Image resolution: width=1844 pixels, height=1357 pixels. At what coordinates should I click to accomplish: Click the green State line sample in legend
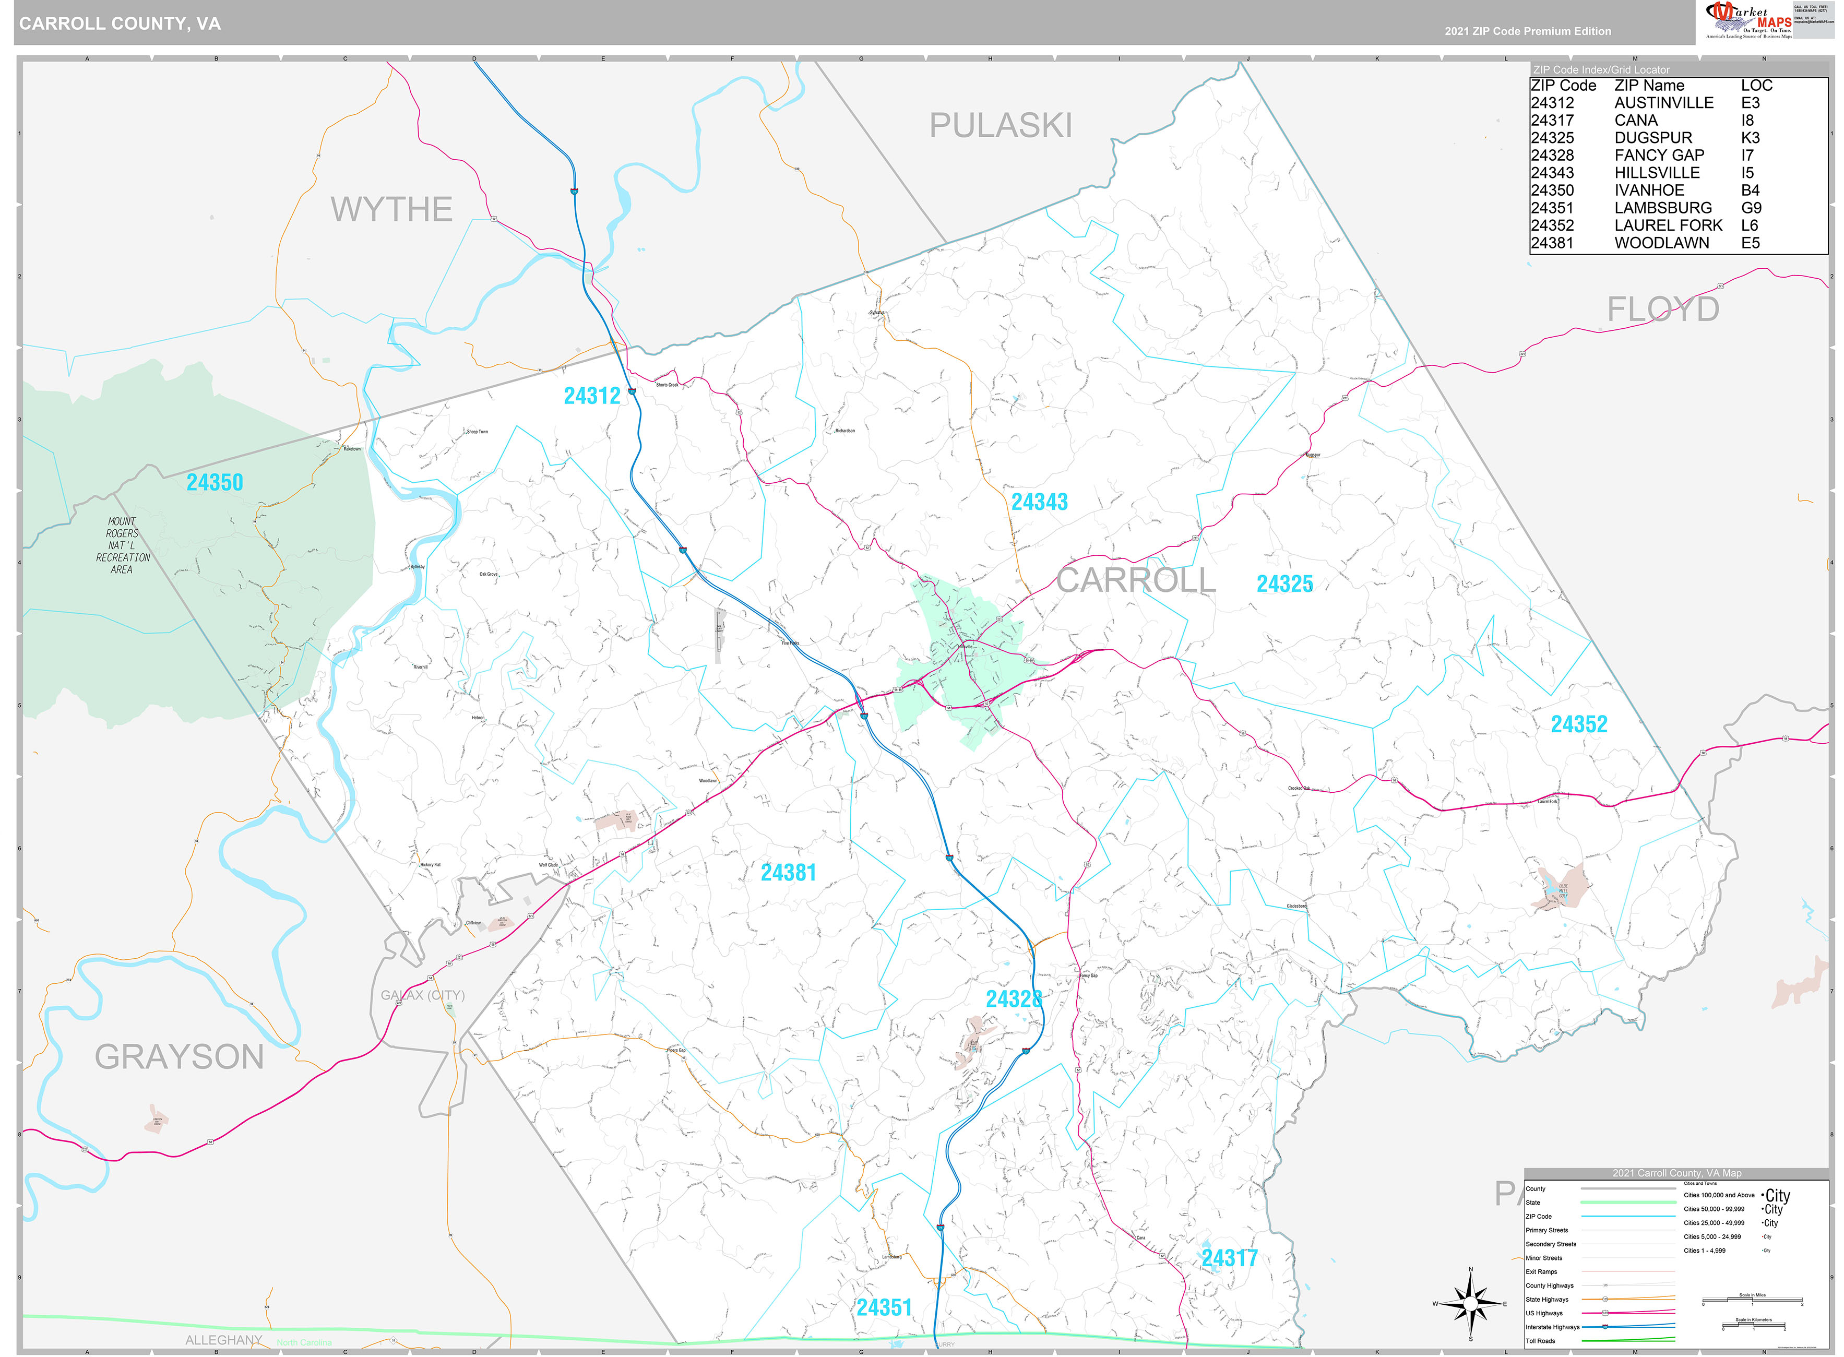click(1628, 1202)
